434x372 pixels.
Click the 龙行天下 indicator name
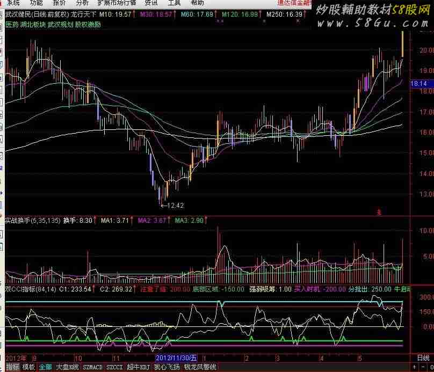[83, 14]
